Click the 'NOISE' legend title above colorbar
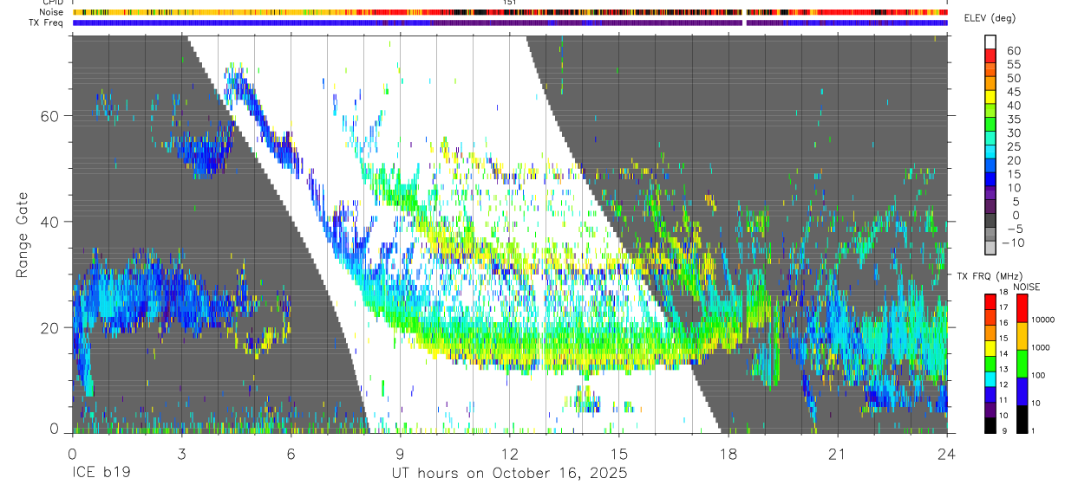 point(1026,287)
